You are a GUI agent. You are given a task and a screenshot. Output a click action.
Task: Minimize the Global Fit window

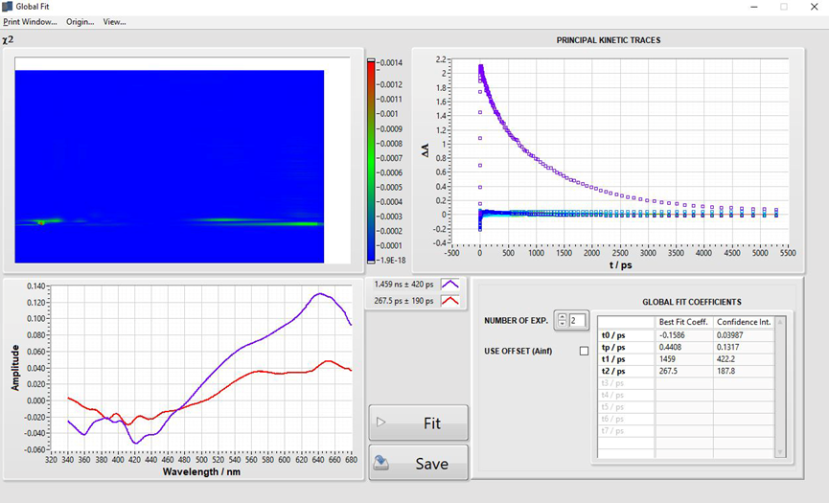754,7
